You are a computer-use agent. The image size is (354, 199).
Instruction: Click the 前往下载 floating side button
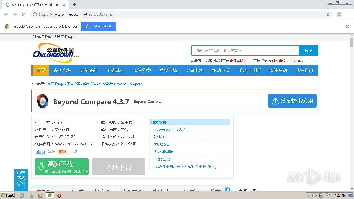click(21, 180)
